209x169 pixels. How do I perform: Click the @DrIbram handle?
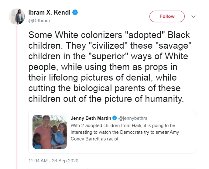[x=39, y=21]
